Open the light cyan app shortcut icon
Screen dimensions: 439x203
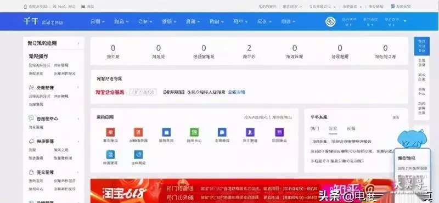pos(110,155)
